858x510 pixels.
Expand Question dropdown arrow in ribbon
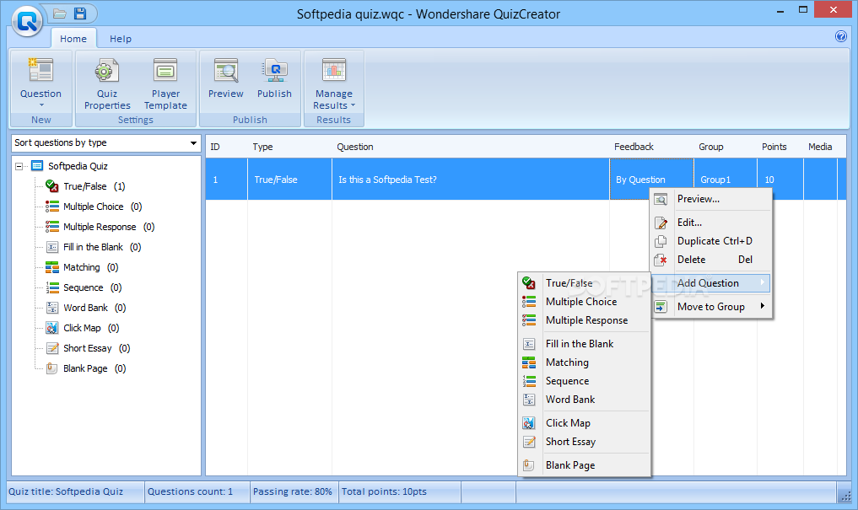tap(41, 105)
